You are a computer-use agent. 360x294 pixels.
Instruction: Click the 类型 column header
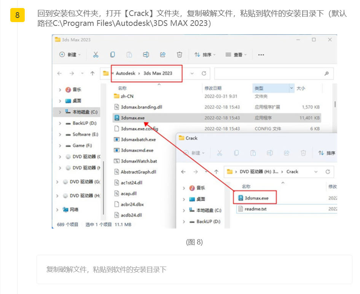click(x=259, y=88)
